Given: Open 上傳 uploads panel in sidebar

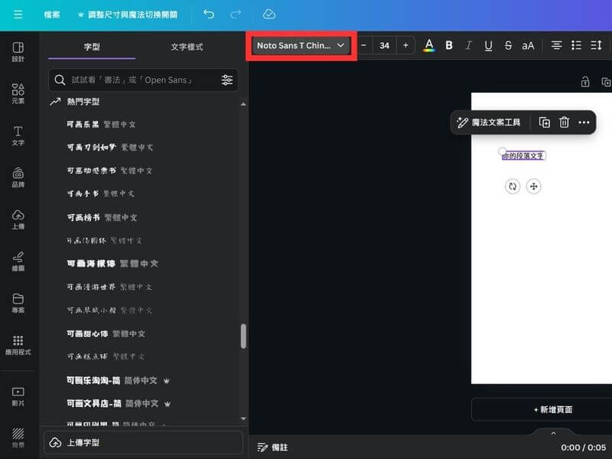Looking at the screenshot, I should tap(18, 220).
